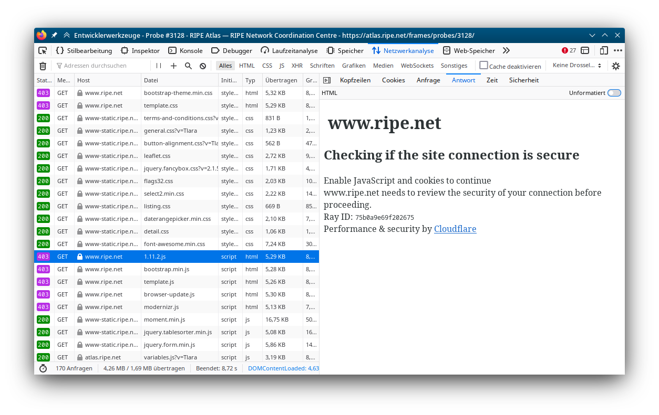The width and height of the screenshot is (659, 415).
Task: Click the error count badge showing 27
Action: pyautogui.click(x=569, y=51)
